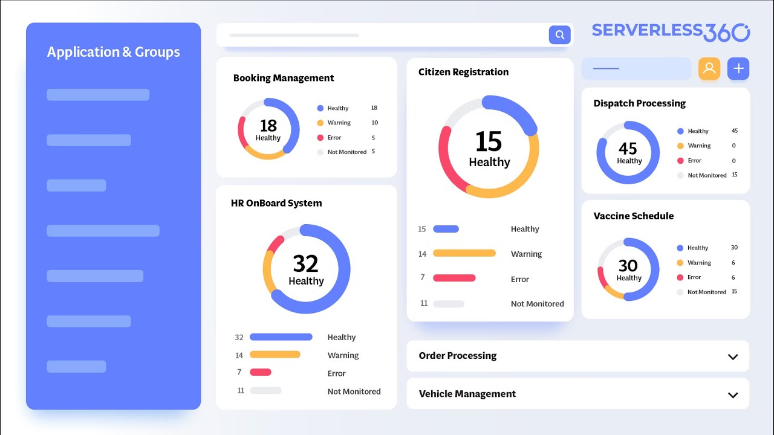Click the blue plus add button
This screenshot has height=435, width=774.
(738, 69)
